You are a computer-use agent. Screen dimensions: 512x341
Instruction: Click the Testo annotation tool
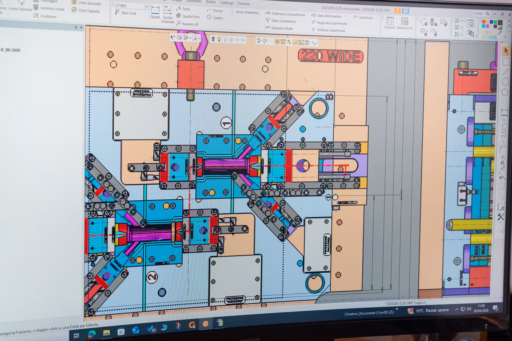[x=183, y=9]
